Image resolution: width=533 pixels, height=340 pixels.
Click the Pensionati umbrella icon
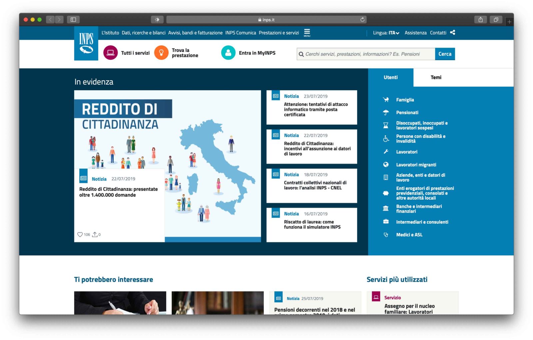[x=386, y=112]
